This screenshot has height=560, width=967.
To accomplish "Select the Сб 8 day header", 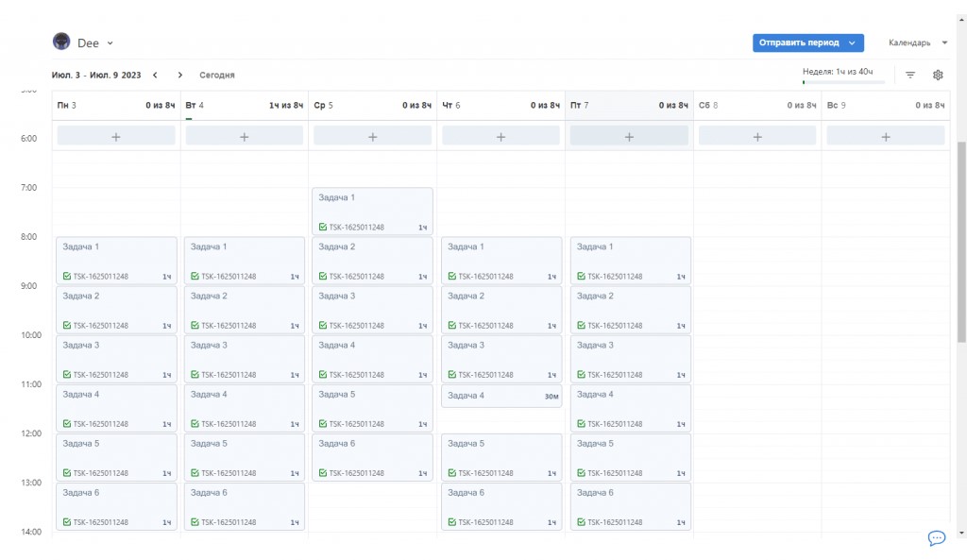I will coord(708,105).
